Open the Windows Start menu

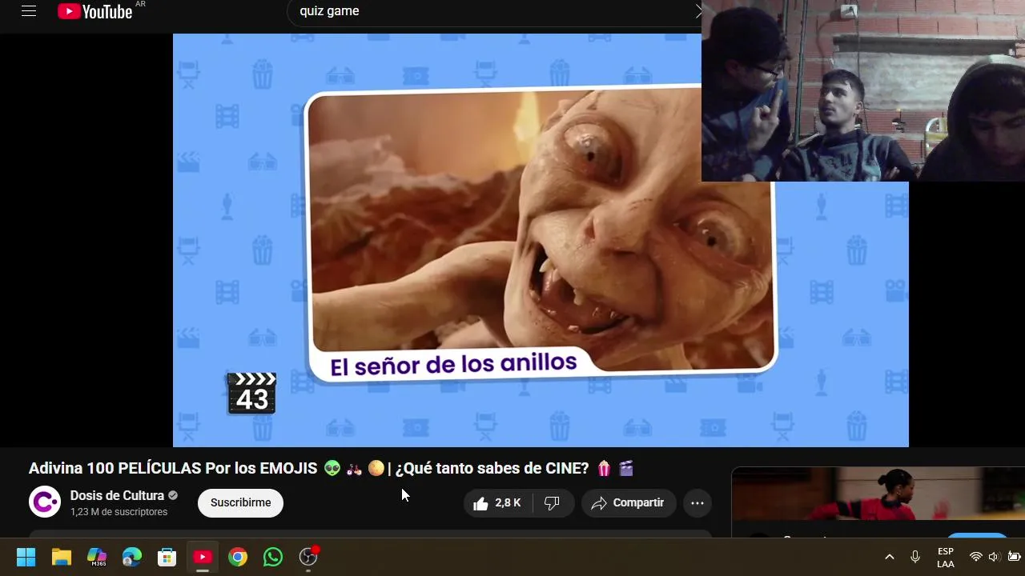point(26,557)
